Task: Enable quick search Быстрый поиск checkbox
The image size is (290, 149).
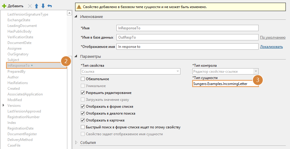Action: point(83,127)
